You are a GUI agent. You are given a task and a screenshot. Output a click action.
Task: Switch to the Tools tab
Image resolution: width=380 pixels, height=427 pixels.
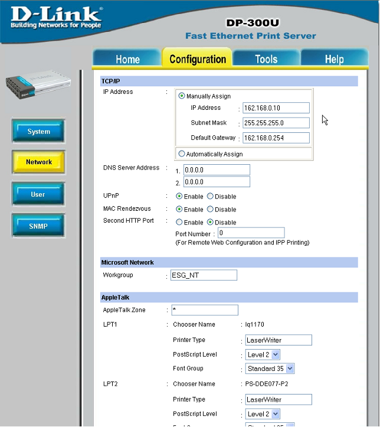266,59
